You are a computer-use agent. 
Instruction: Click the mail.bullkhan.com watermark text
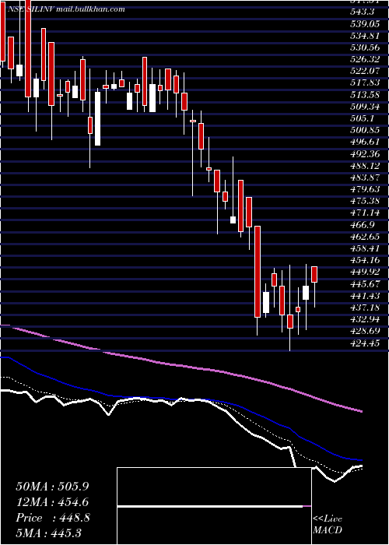tap(90, 9)
